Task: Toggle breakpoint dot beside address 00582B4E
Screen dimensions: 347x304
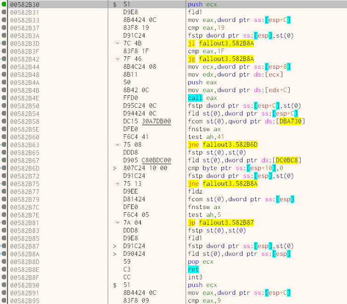Action: [4, 98]
